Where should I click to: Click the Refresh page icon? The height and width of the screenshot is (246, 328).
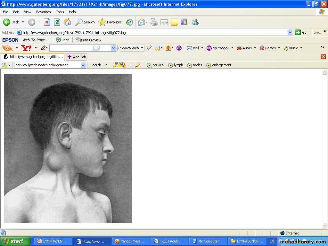coord(57,22)
